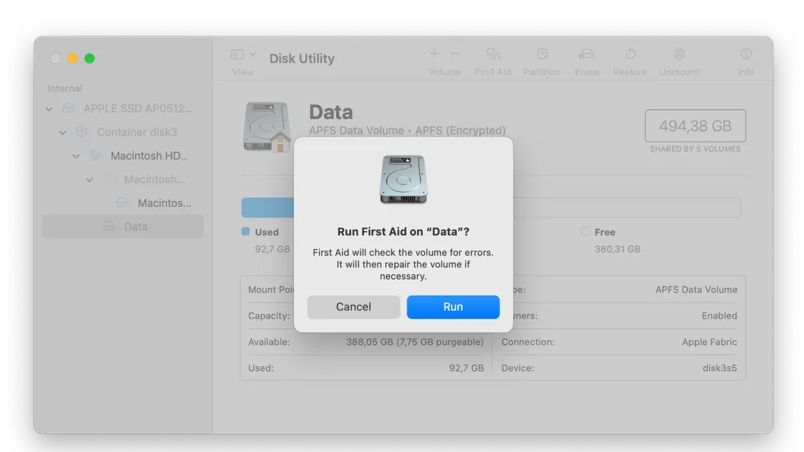Viewport: 804px width, 452px height.
Task: Click the Erase toolbar icon
Action: [x=586, y=54]
